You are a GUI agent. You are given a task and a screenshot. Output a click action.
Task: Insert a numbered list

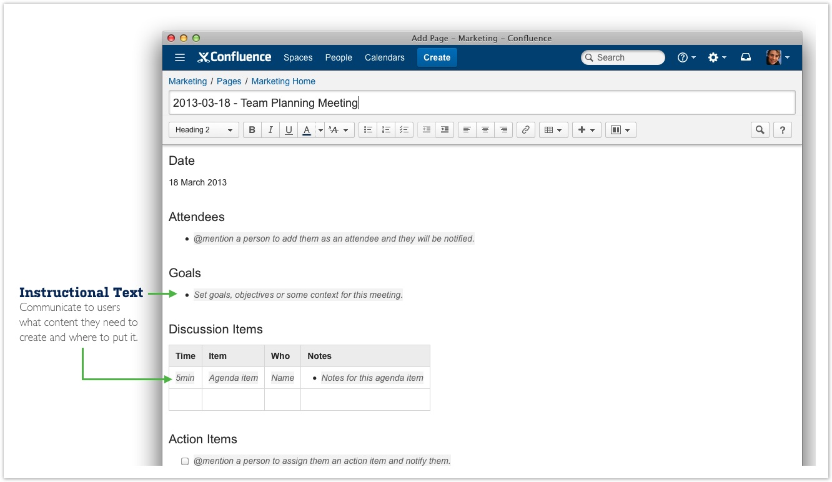[x=385, y=129]
